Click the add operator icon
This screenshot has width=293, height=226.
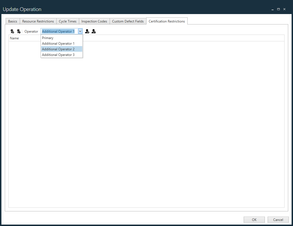tap(87, 31)
